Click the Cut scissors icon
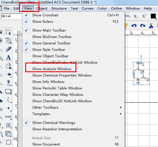Screen dimensions: 158x147 pos(151,25)
